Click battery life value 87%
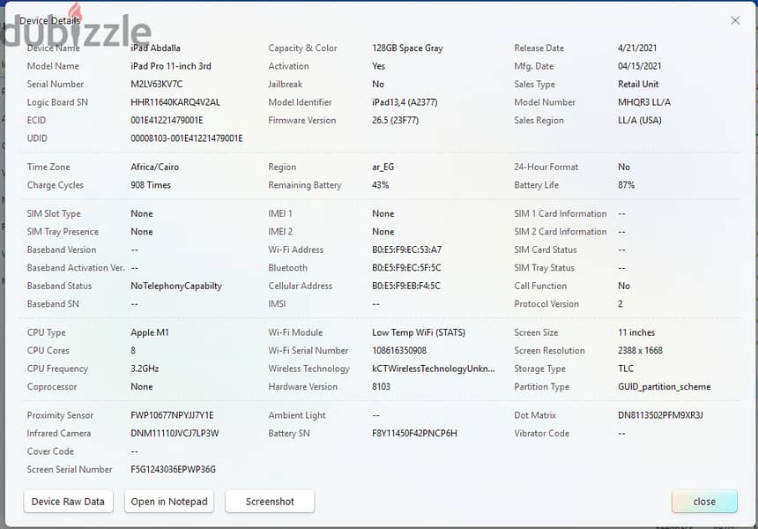The height and width of the screenshot is (529, 758). (626, 185)
